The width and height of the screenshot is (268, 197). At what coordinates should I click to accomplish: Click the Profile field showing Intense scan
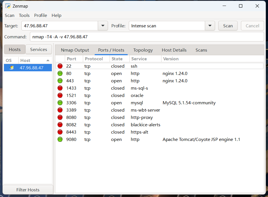point(167,26)
